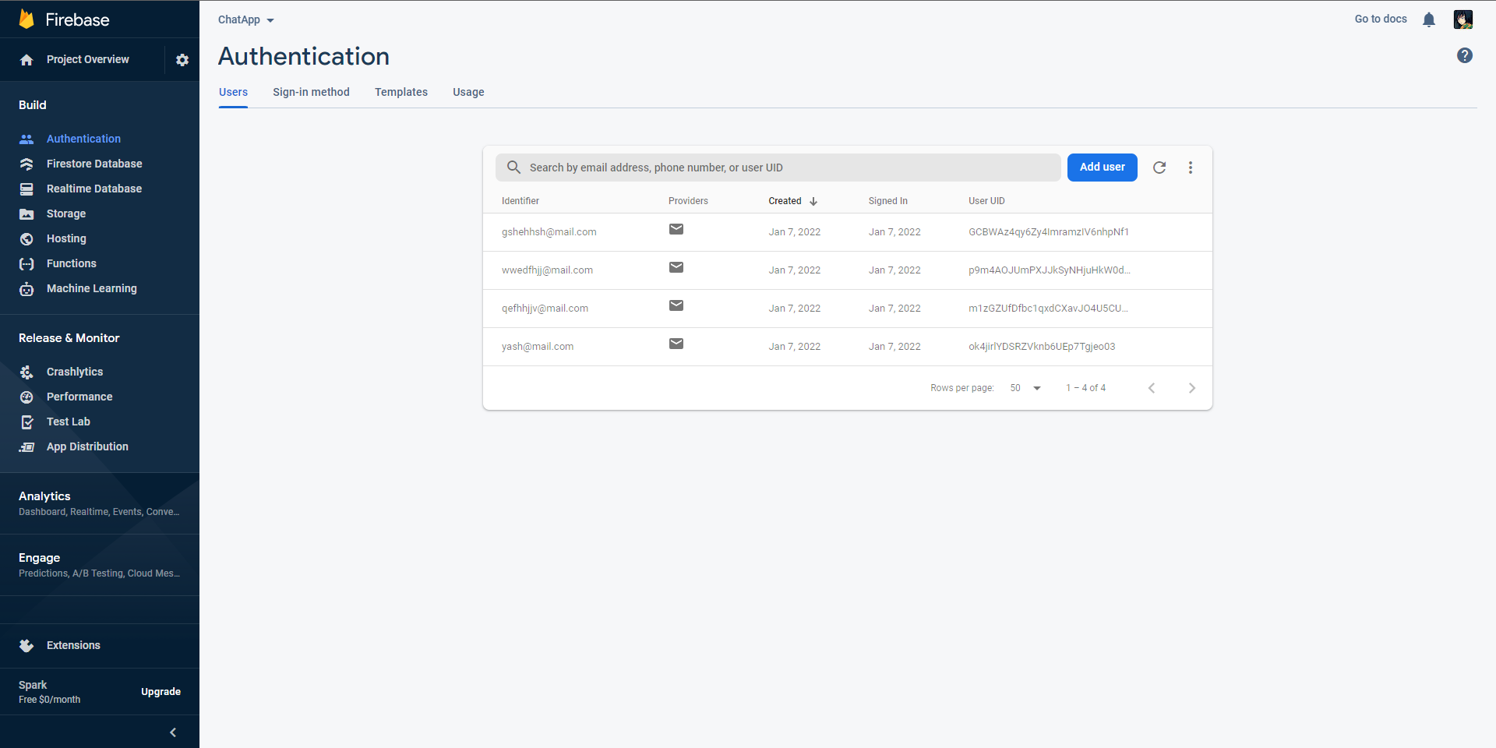The image size is (1496, 748).
Task: Reload the users list
Action: click(x=1159, y=168)
